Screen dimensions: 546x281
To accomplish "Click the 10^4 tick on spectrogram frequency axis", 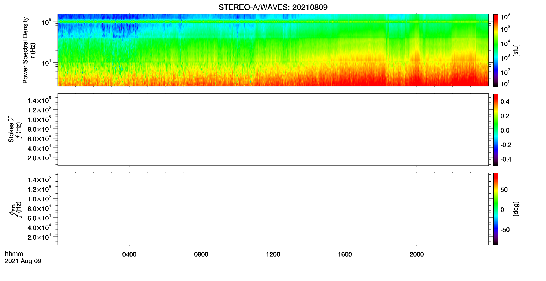I will pos(46,63).
